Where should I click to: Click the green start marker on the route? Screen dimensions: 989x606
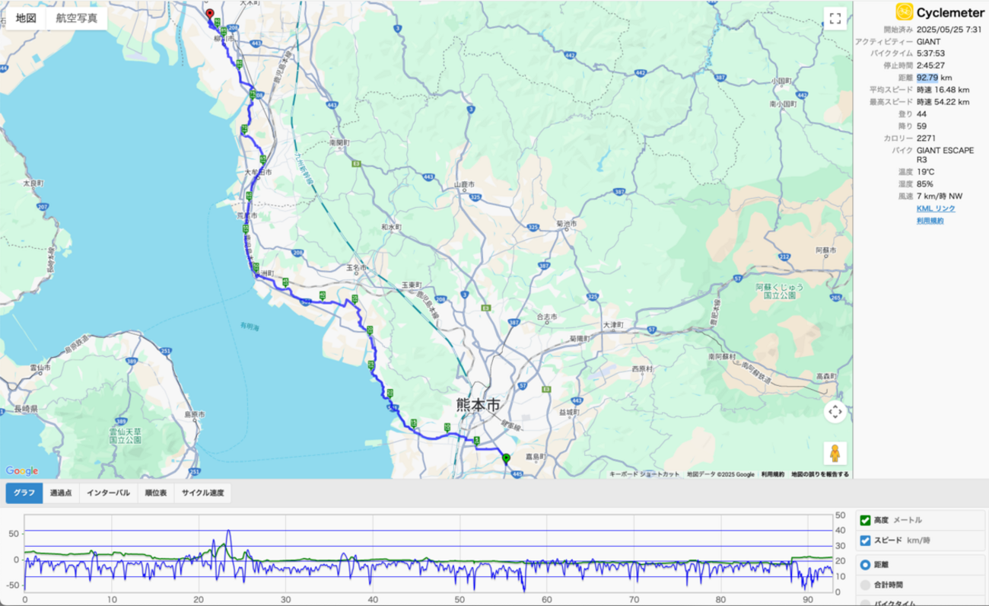coord(506,458)
